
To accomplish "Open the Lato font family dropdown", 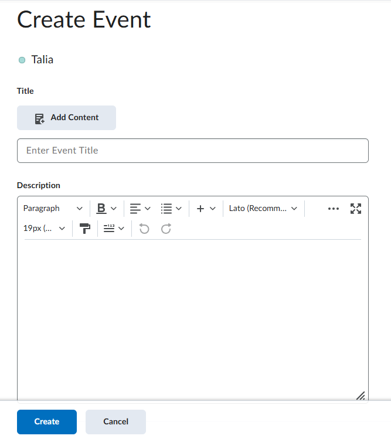I will (x=263, y=209).
